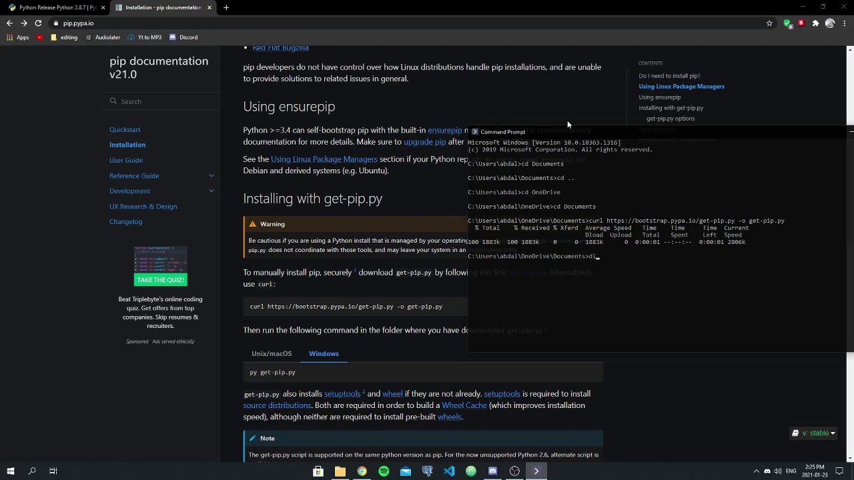The height and width of the screenshot is (480, 854).
Task: Open Task View on the taskbar
Action: coord(53,471)
